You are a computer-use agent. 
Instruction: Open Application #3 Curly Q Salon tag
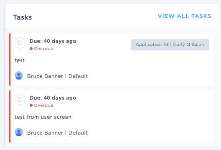pyautogui.click(x=170, y=45)
